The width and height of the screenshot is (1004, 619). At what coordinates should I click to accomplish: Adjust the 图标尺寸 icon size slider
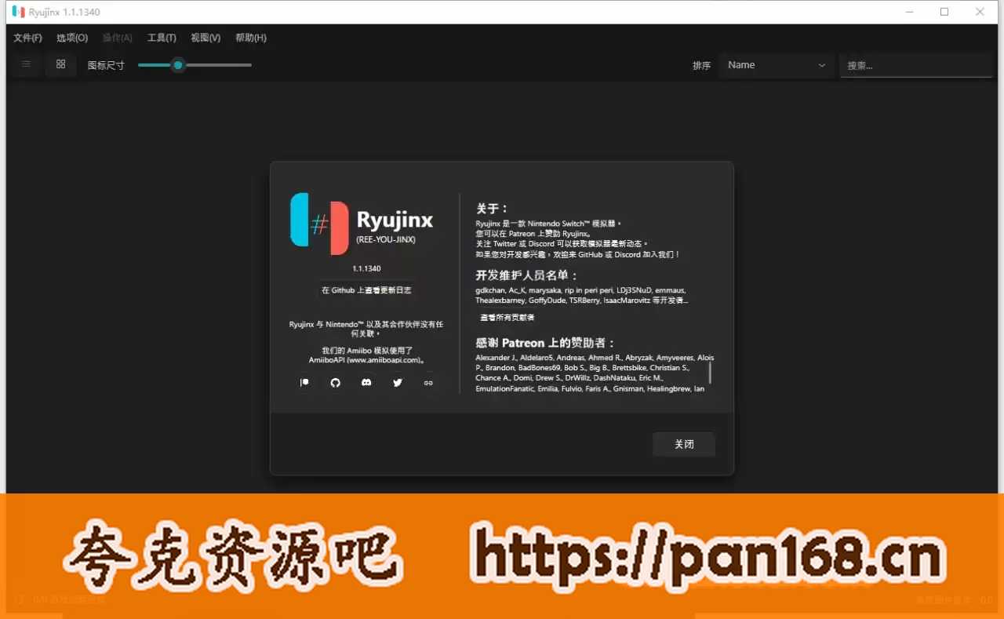tap(195, 65)
